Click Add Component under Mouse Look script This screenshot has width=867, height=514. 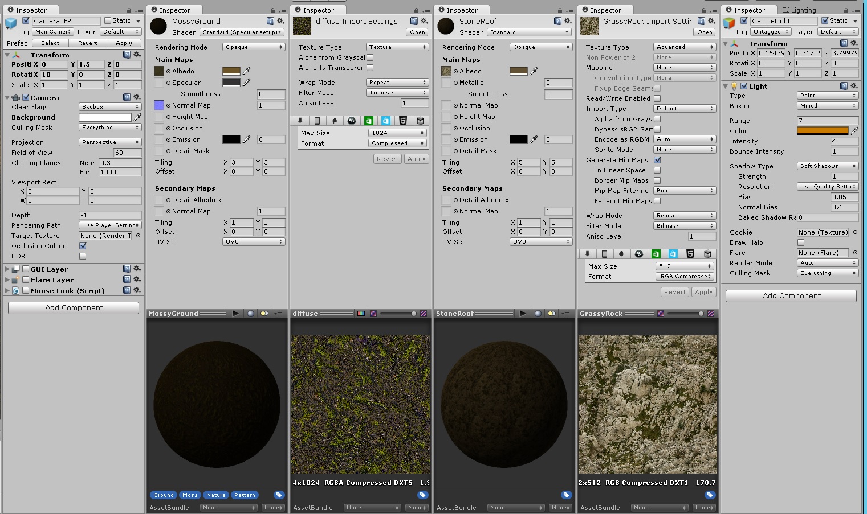pos(74,308)
